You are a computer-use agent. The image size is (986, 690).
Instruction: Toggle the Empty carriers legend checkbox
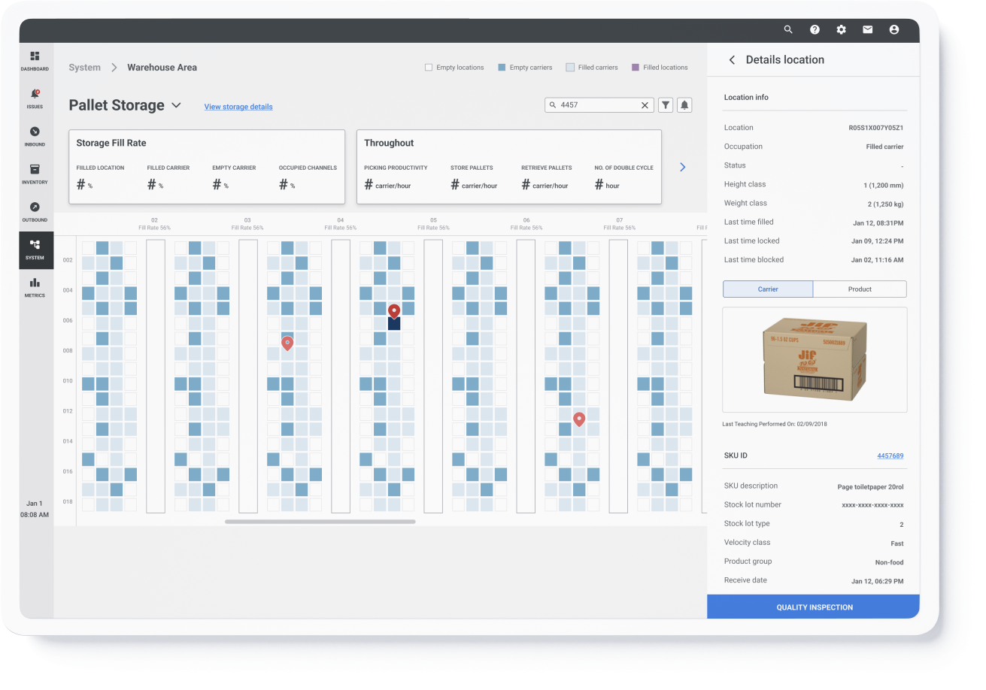click(x=502, y=68)
